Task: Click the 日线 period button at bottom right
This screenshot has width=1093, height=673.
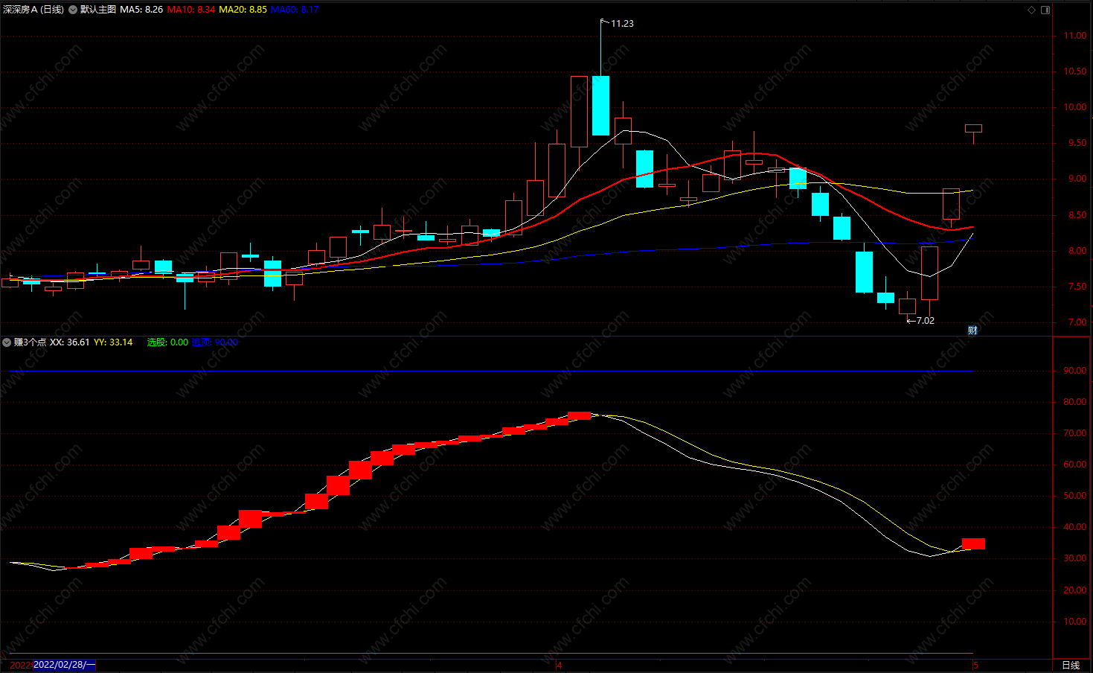Action: 1071,665
